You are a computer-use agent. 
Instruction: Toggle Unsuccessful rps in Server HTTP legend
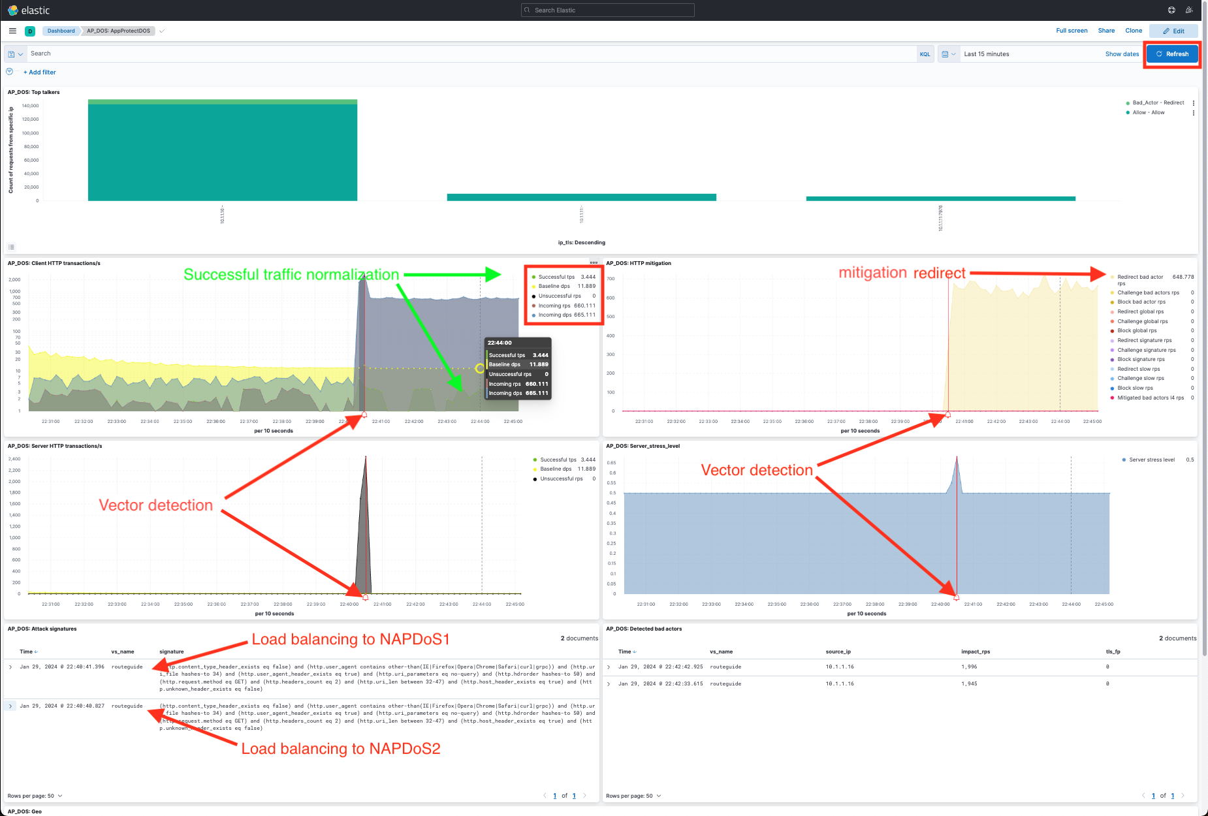pos(561,479)
